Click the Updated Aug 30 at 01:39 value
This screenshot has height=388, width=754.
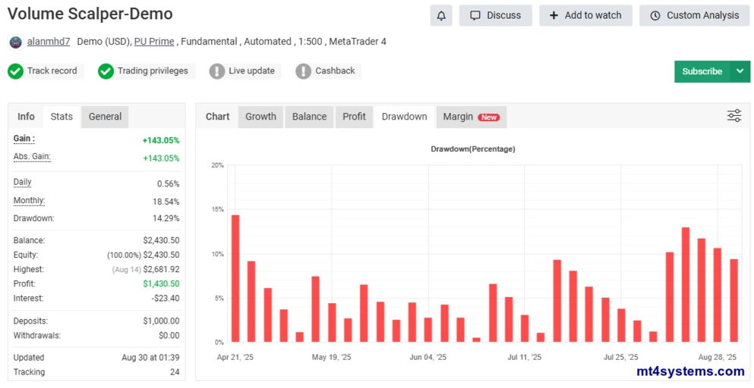[x=150, y=358]
